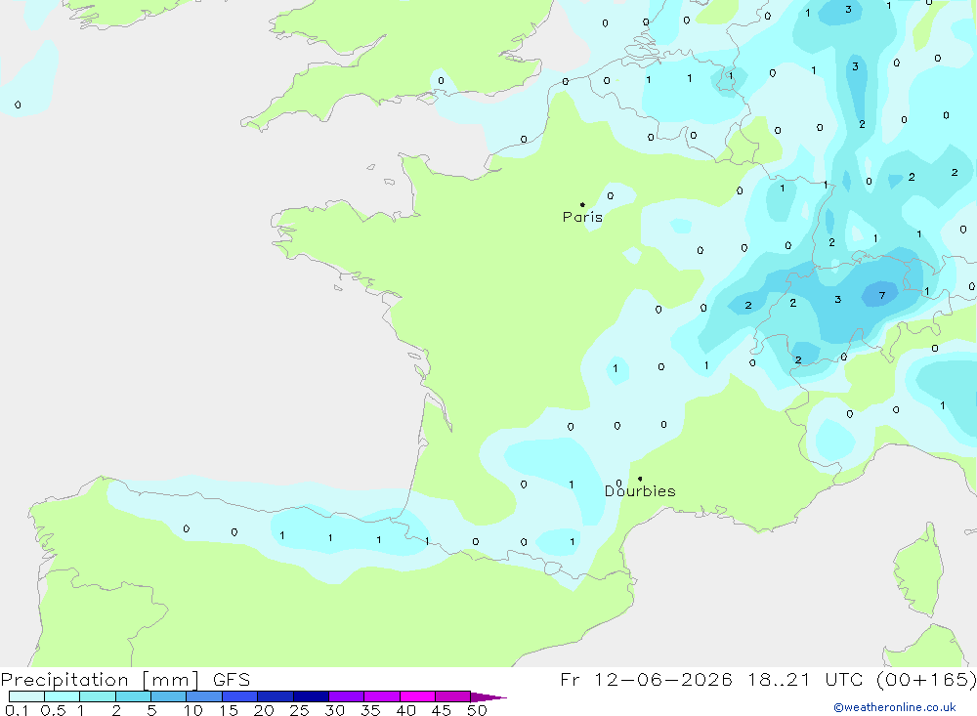Pick the 20–25 mm legend swatch
This screenshot has width=977, height=716.
click(x=275, y=696)
